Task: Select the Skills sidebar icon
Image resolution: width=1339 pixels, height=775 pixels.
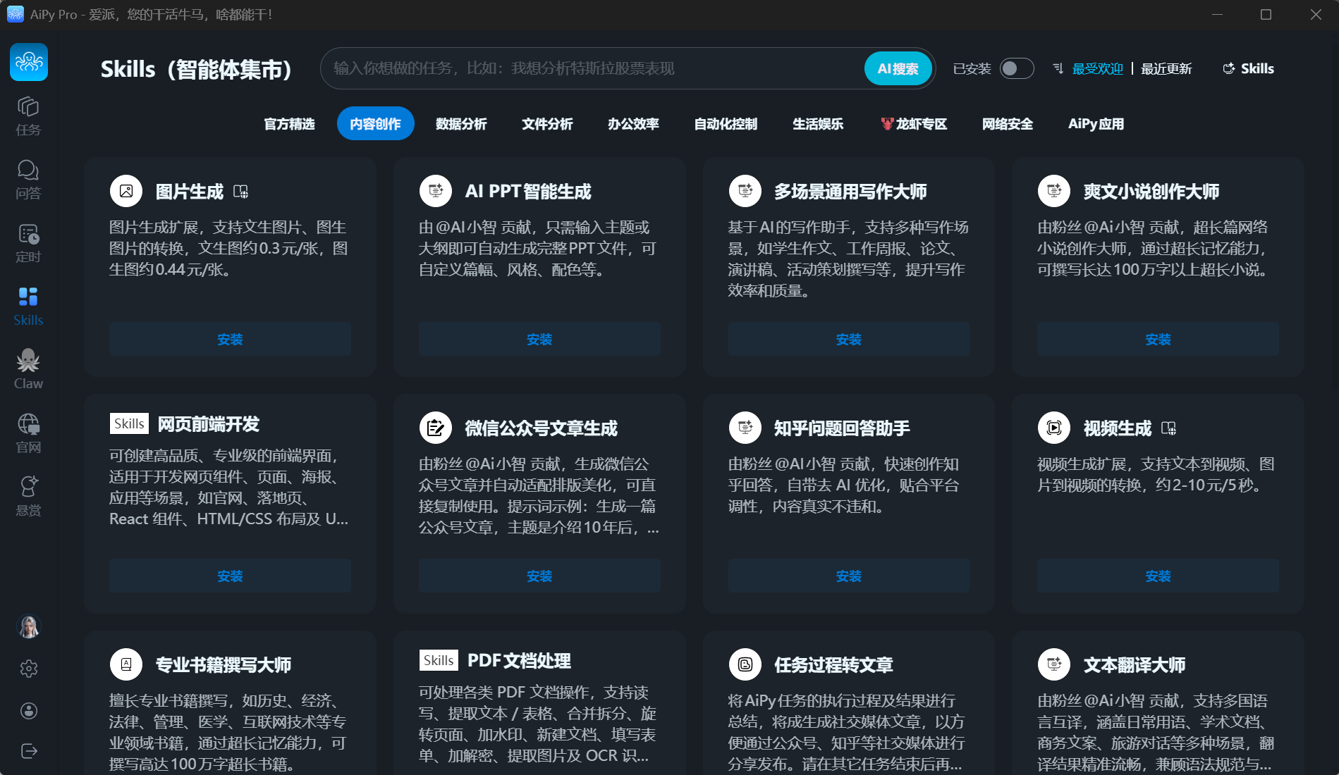Action: 28,306
